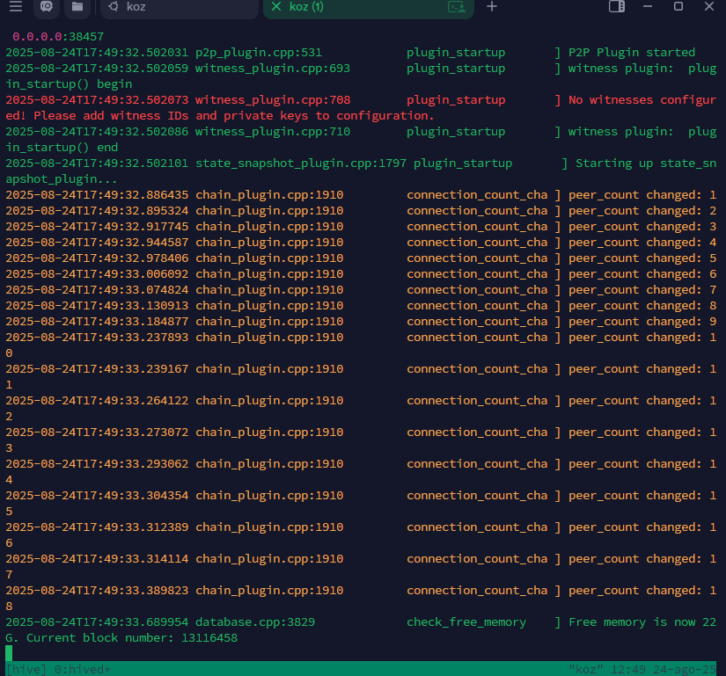Click '[hive] 0:hived*' in tmux status bar
726x676 pixels.
[58, 669]
